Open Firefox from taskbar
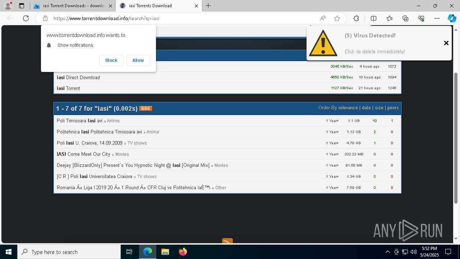This screenshot has width=460, height=259. 183,252
